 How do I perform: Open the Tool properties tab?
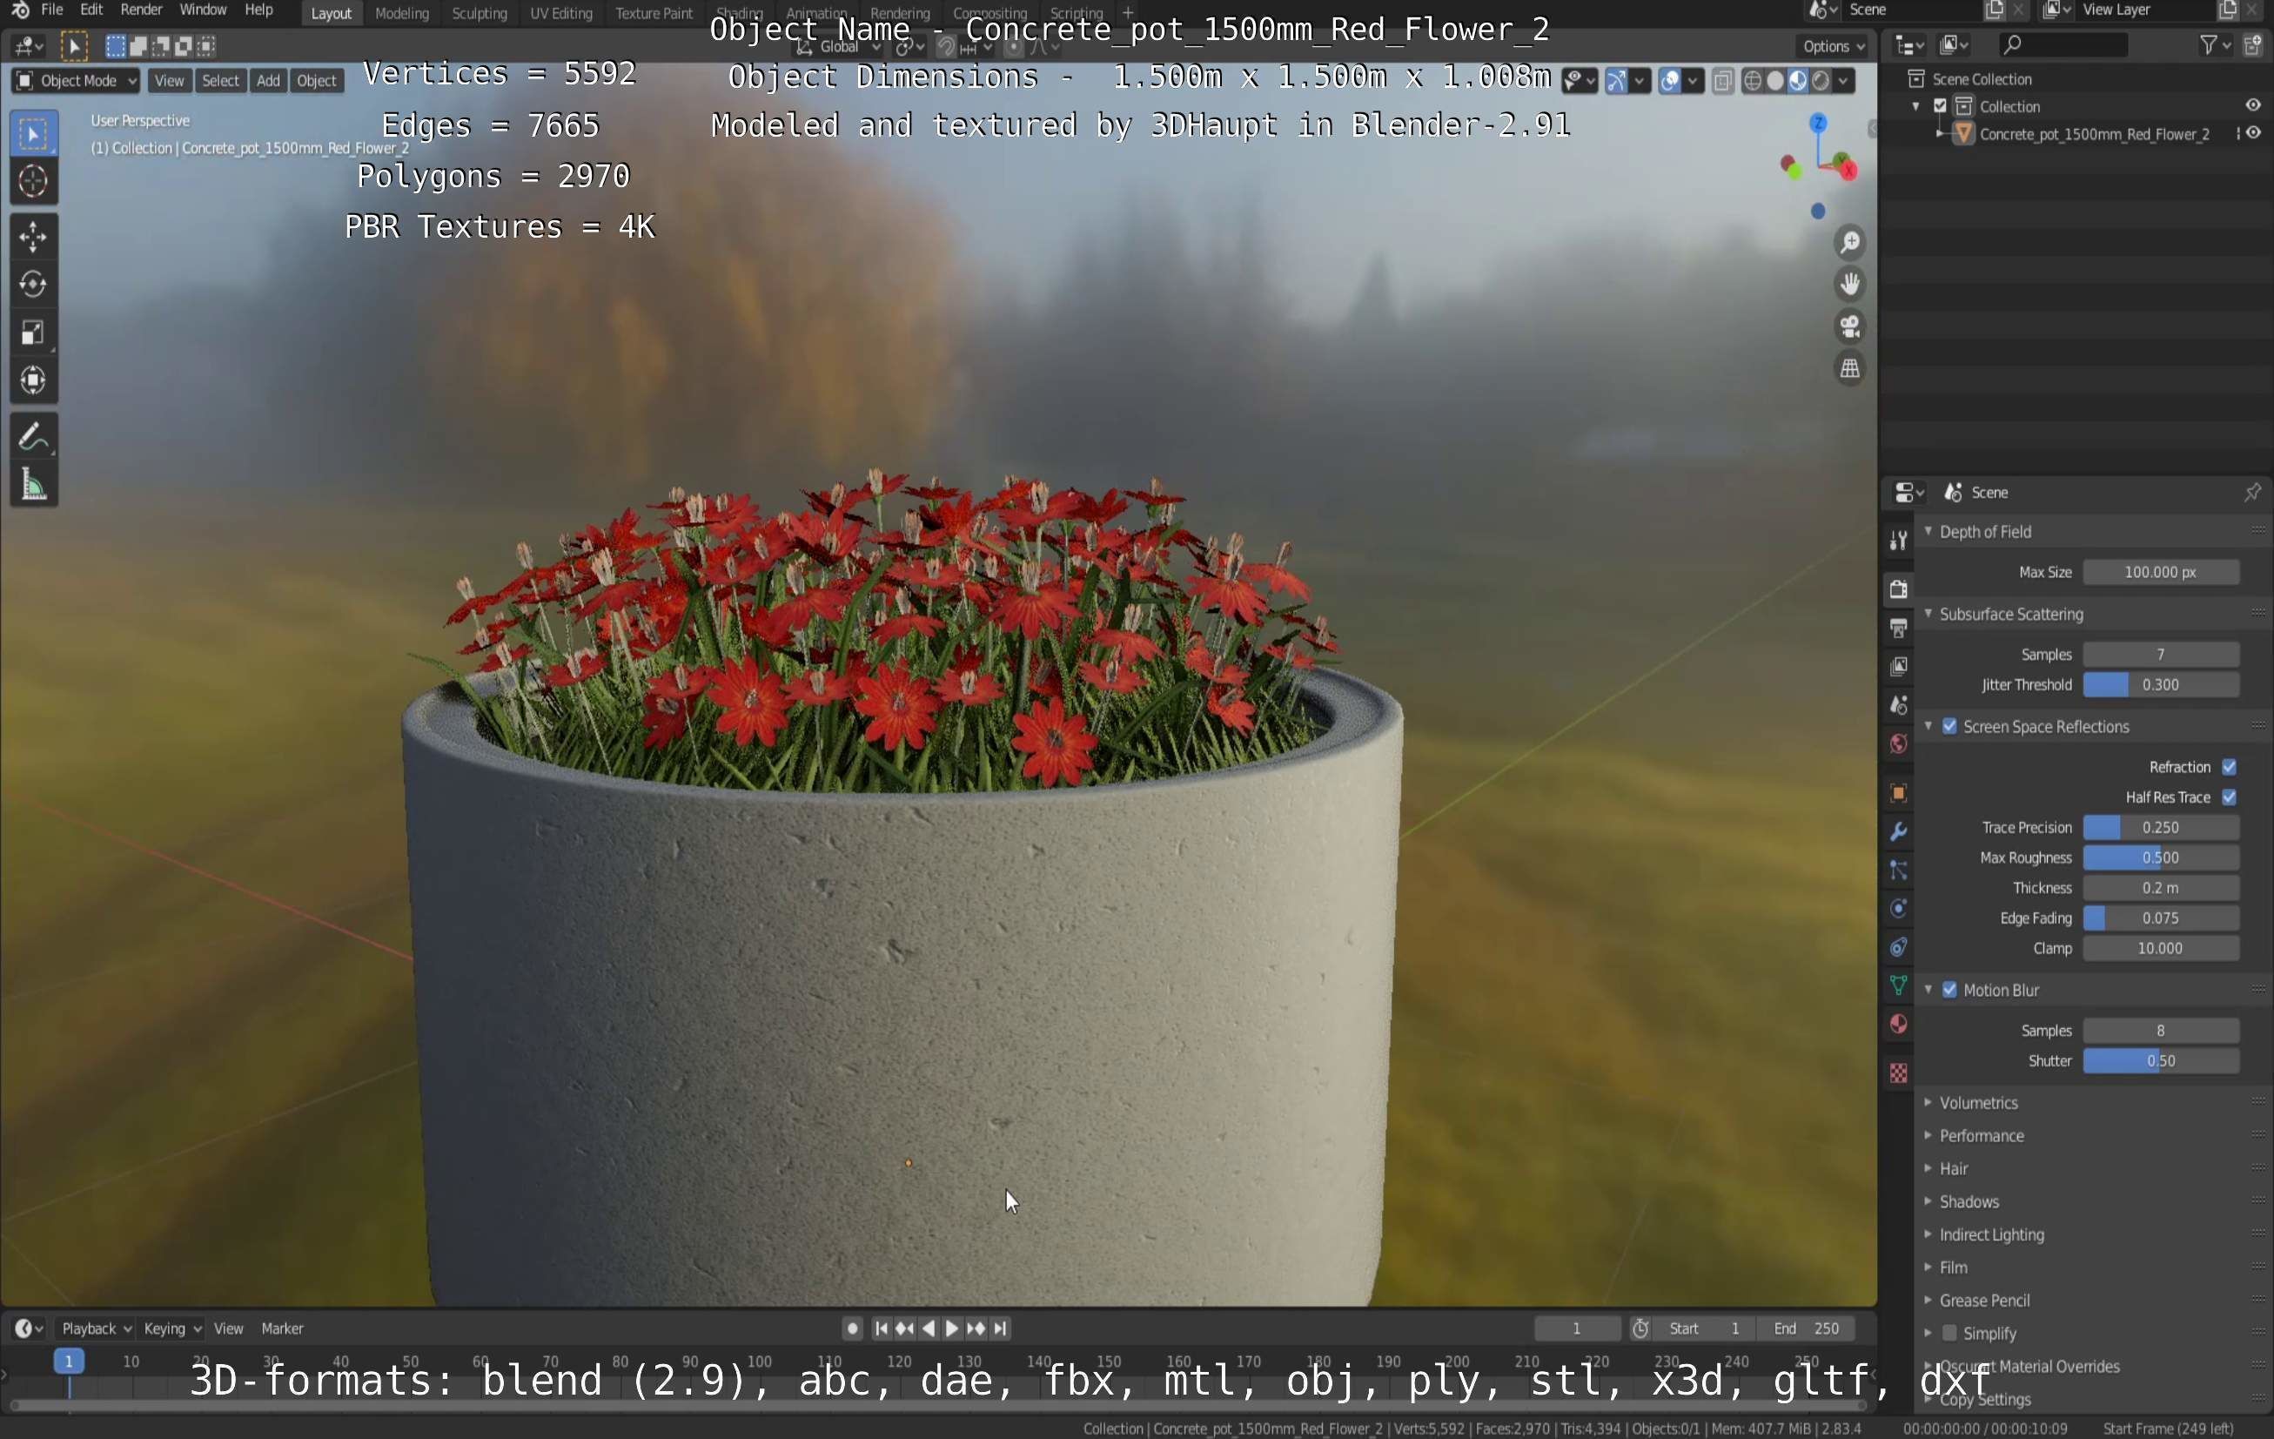click(x=1897, y=541)
